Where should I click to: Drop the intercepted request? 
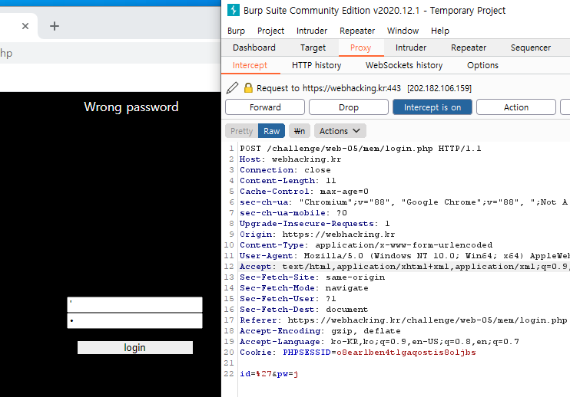point(349,107)
